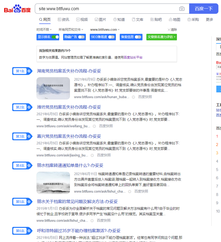The image size is (221, 242).
Task: Open 百度快照 beside the 丽水关于档案 result URL
Action: tap(104, 221)
